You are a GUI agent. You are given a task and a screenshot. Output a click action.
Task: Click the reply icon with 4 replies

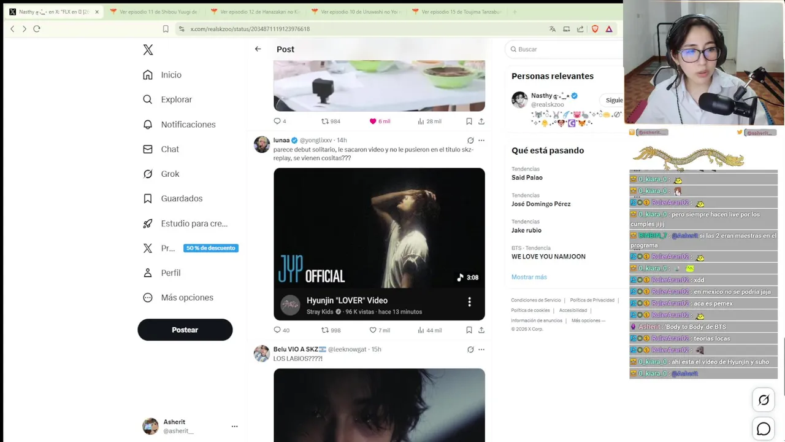point(280,122)
